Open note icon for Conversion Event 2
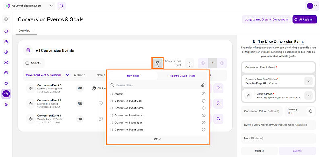This screenshot has width=320, height=157. pyautogui.click(x=100, y=103)
